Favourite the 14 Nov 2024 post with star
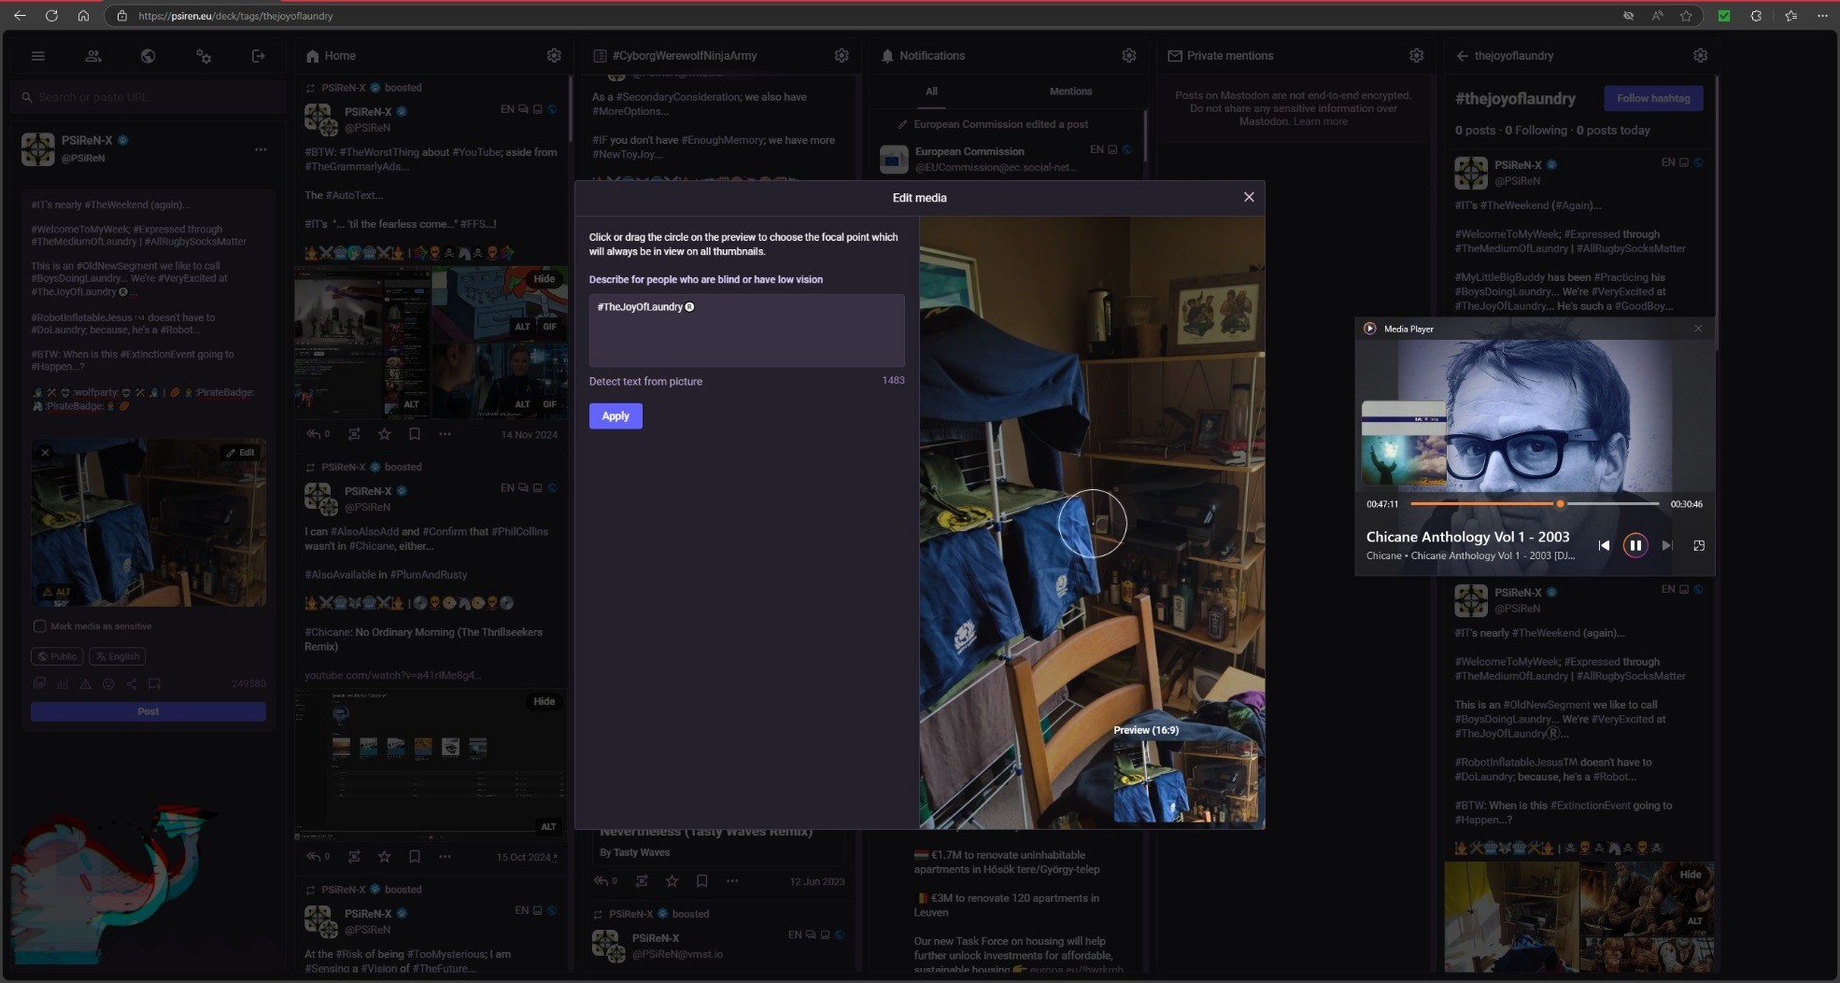Viewport: 1840px width, 983px height. coord(384,434)
